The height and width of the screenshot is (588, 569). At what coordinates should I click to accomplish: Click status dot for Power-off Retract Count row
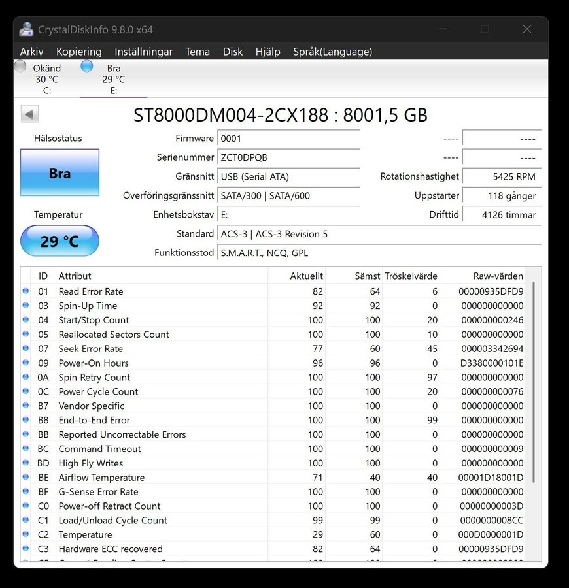pos(26,506)
